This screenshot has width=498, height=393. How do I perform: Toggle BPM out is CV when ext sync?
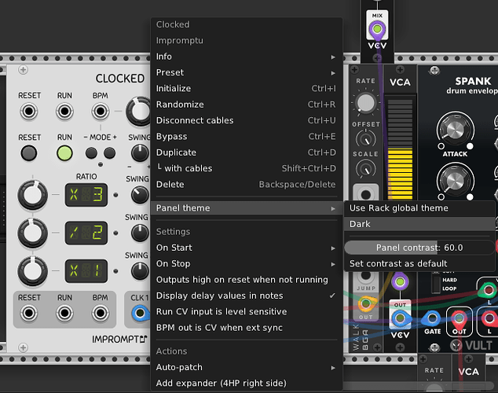(x=246, y=328)
